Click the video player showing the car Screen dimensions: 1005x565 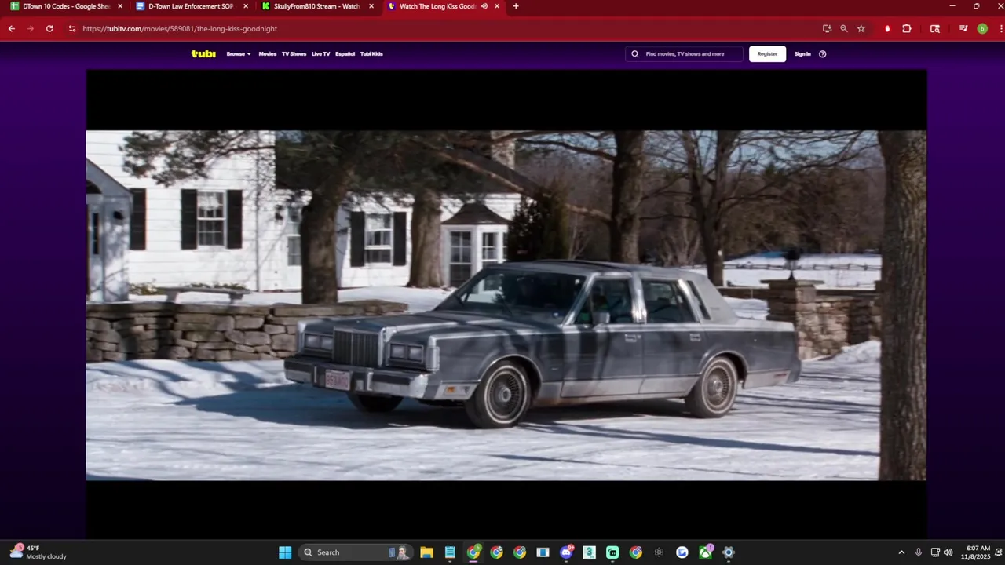pos(506,304)
